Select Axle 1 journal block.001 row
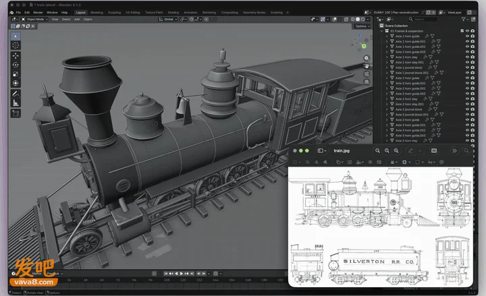486x296 pixels. (x=412, y=73)
